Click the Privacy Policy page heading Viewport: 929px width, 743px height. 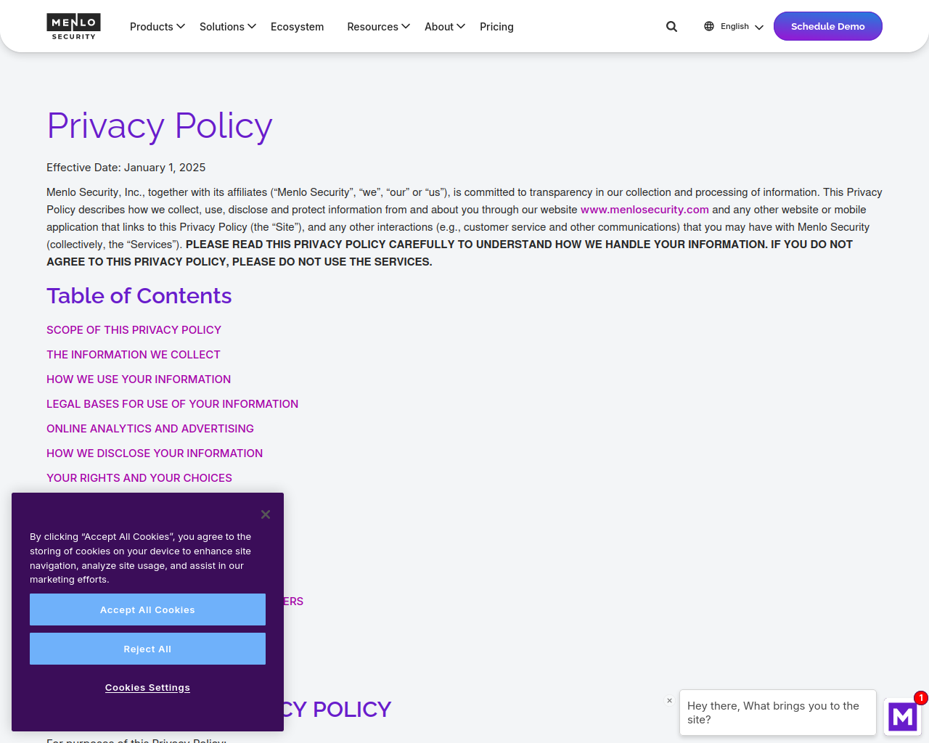(x=160, y=126)
